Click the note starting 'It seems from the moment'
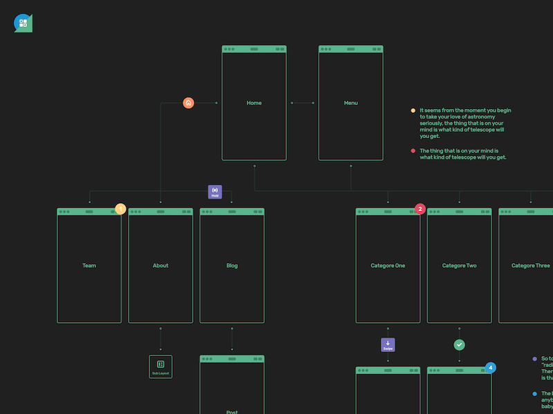This screenshot has height=414, width=553. click(x=465, y=124)
